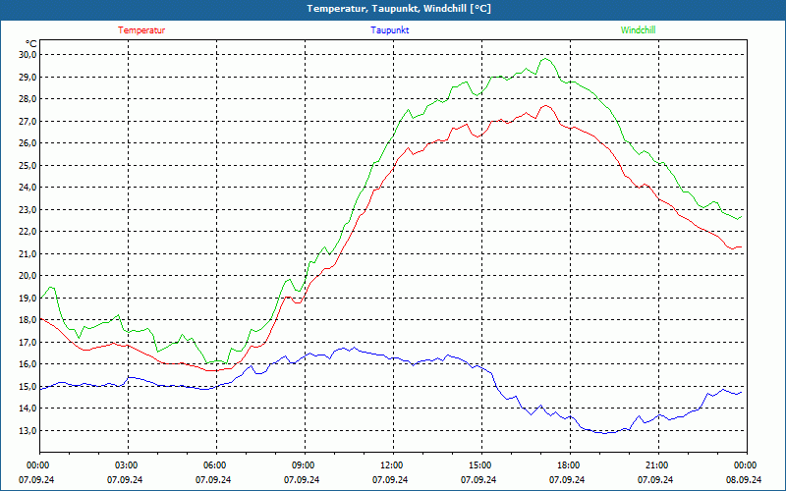Click the 03:00 time axis label
786x491 pixels.
128,465
